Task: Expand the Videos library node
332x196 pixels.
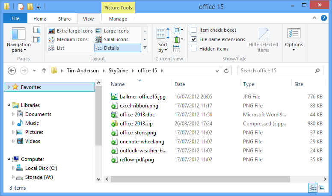Action: point(13,141)
